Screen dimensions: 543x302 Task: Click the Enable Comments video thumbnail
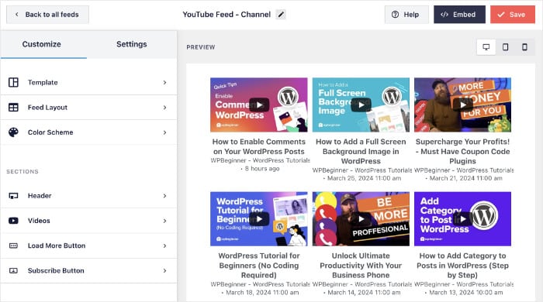click(259, 105)
